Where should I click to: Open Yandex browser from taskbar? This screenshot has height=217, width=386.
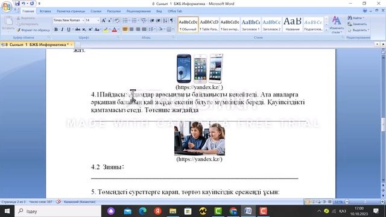tap(158, 211)
